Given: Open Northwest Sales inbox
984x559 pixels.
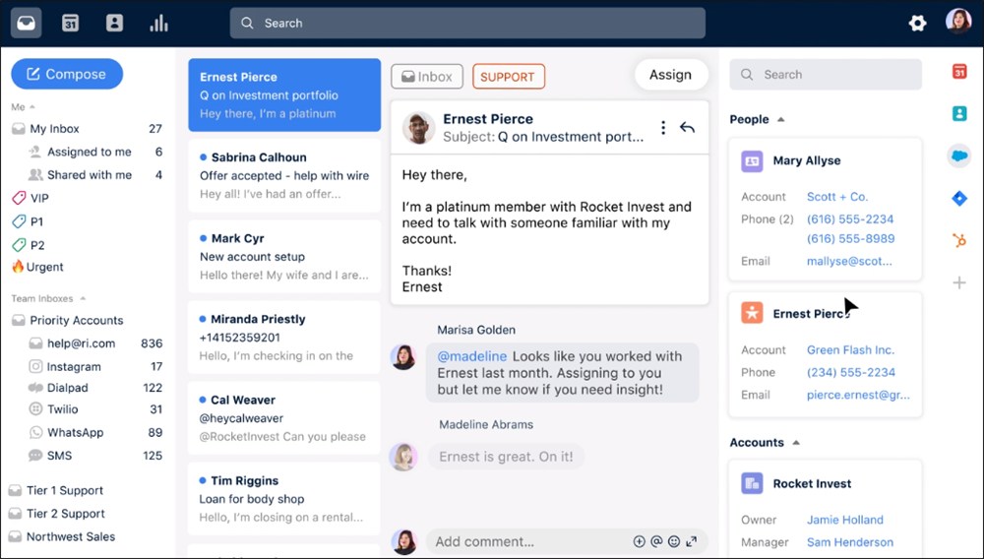Looking at the screenshot, I should click(61, 536).
